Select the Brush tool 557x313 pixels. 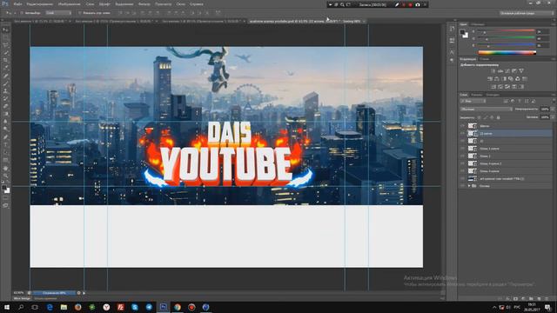pyautogui.click(x=6, y=83)
